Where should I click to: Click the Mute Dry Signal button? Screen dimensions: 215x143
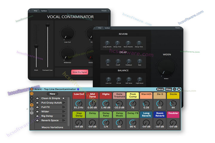pos(80,72)
